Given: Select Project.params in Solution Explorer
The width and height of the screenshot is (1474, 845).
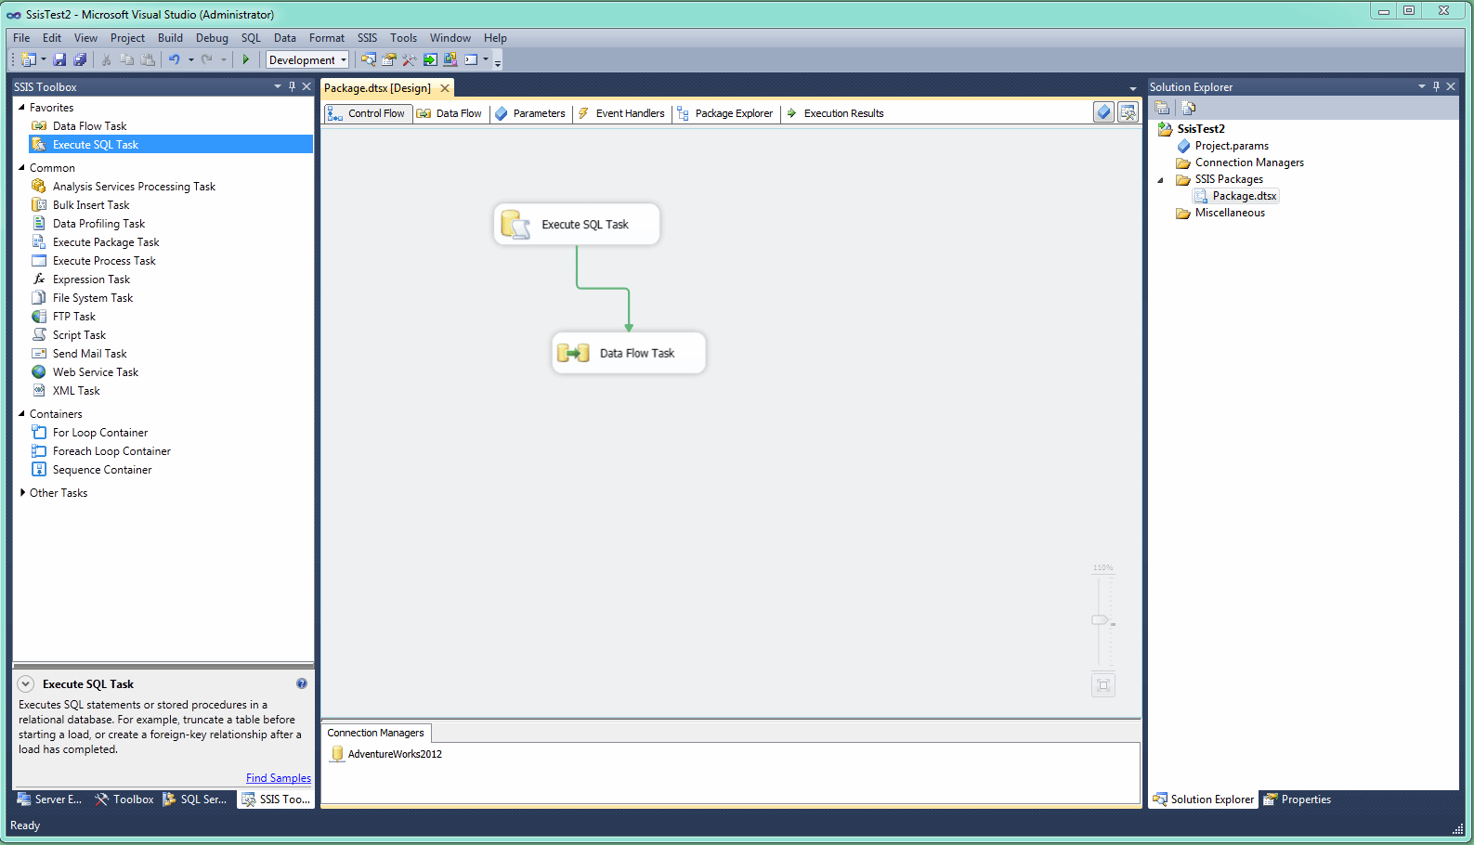Looking at the screenshot, I should tap(1222, 146).
